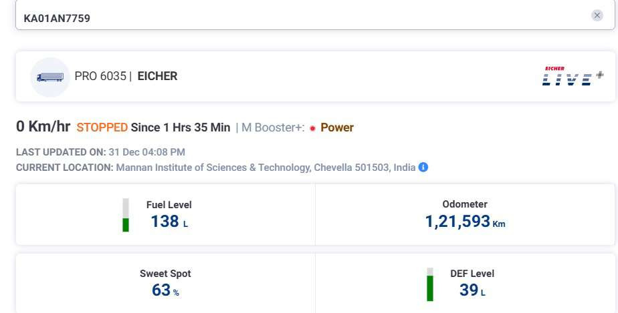Select the PRO 6035 model text
The image size is (618, 313).
click(x=100, y=76)
